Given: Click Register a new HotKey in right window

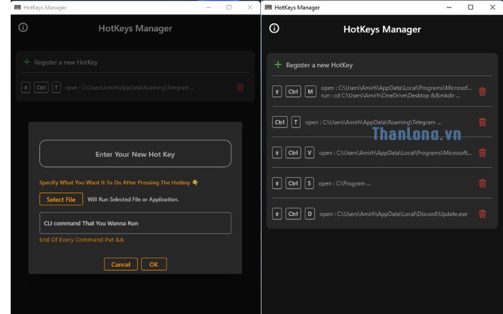Looking at the screenshot, I should click(x=319, y=65).
